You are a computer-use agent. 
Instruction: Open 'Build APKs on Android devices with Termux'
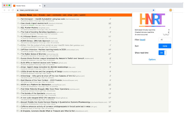point(39,63)
